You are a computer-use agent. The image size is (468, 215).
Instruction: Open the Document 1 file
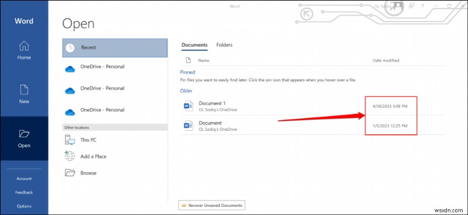point(312,106)
